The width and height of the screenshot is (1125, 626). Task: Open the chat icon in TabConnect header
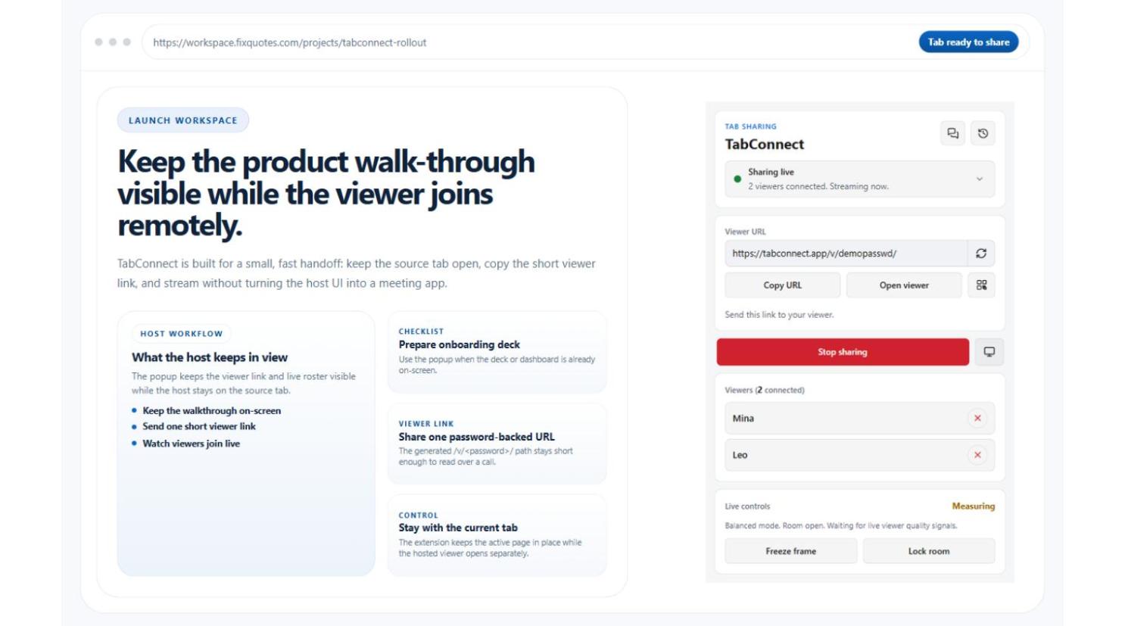click(x=952, y=133)
